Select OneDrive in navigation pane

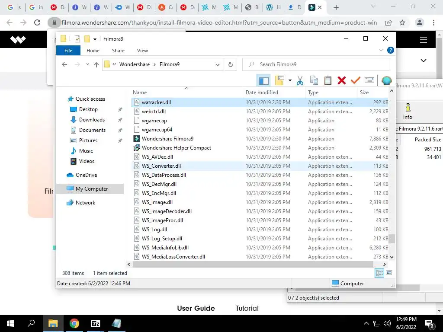[82, 175]
